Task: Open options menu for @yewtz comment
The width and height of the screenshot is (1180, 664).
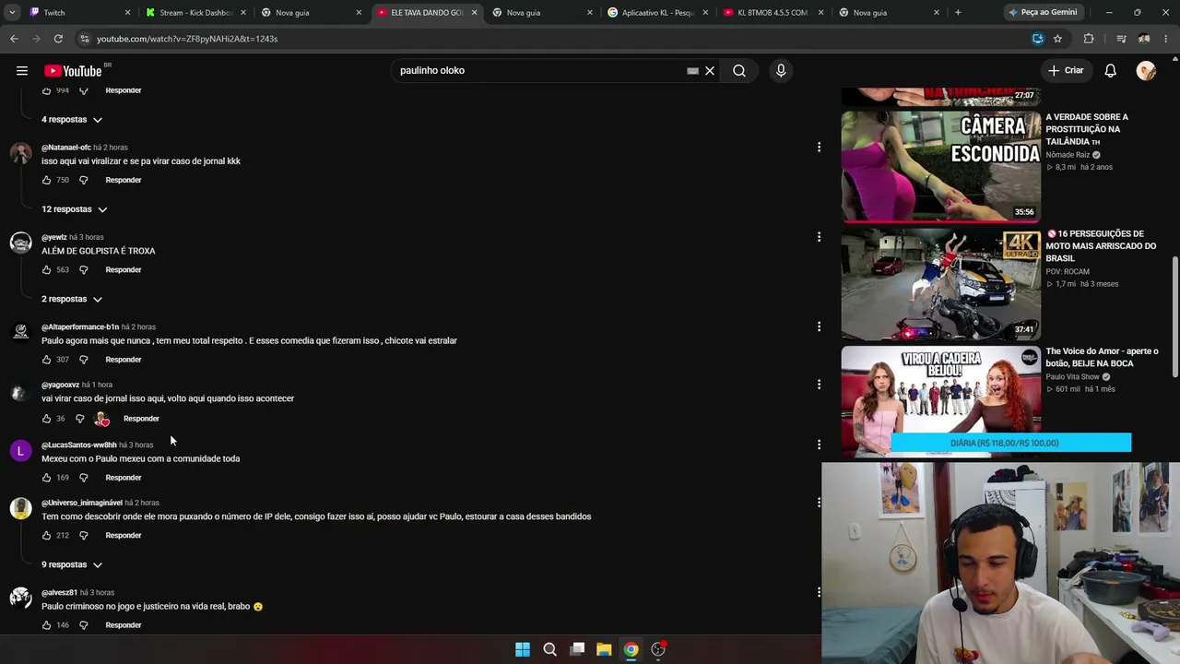Action: [x=819, y=237]
